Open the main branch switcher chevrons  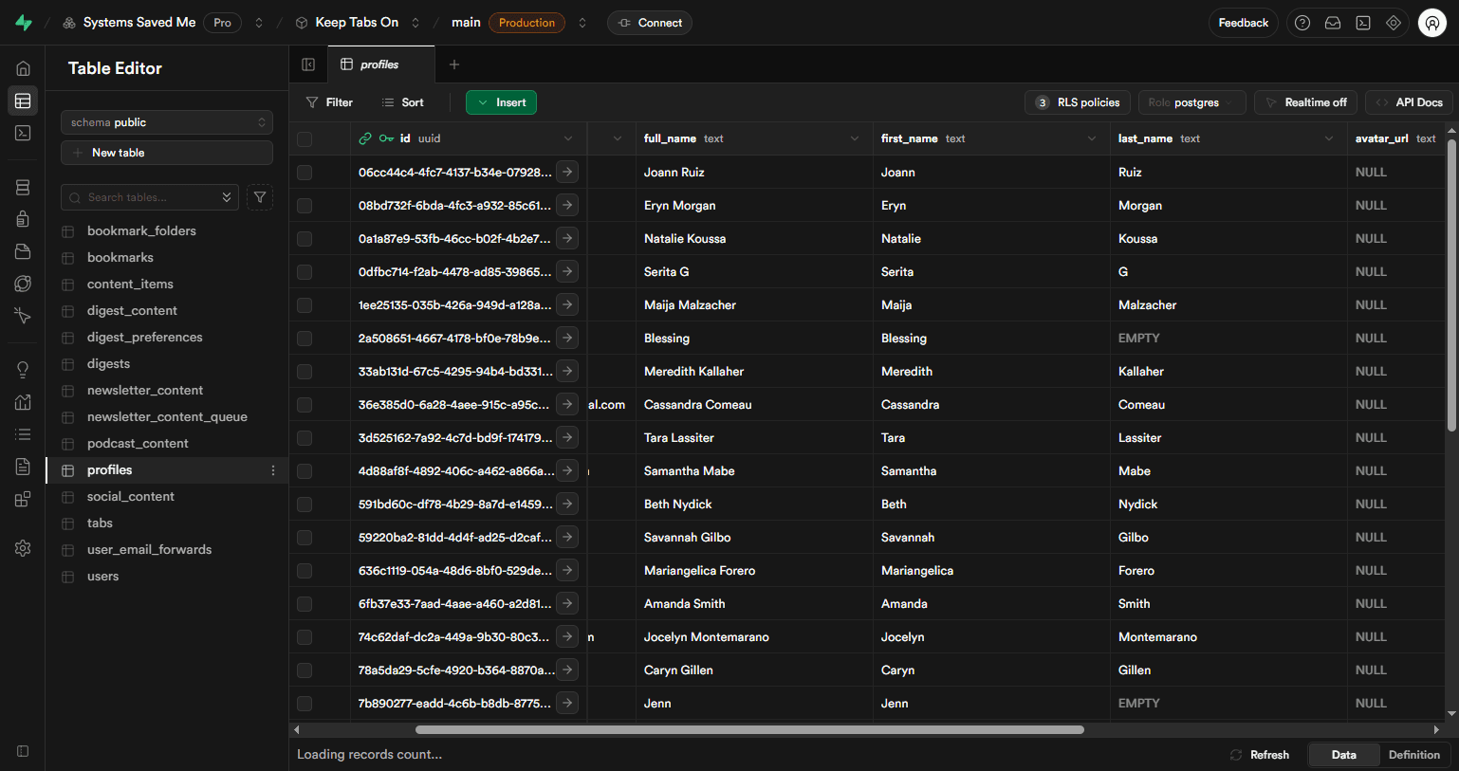tap(582, 23)
